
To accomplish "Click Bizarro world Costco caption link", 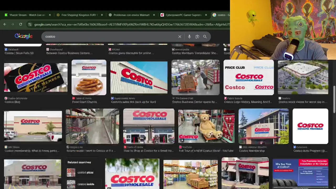I will pyautogui.click(x=91, y=151).
